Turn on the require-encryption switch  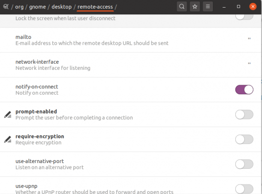244,139
